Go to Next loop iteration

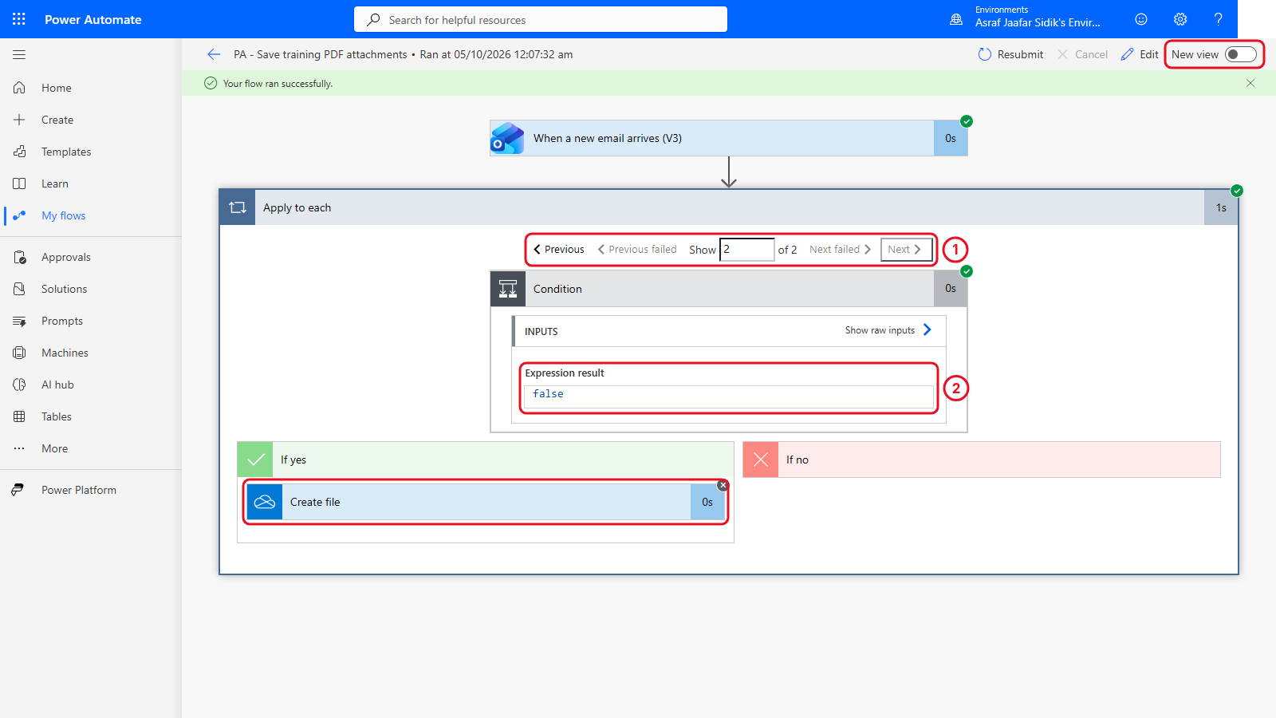[x=905, y=250]
